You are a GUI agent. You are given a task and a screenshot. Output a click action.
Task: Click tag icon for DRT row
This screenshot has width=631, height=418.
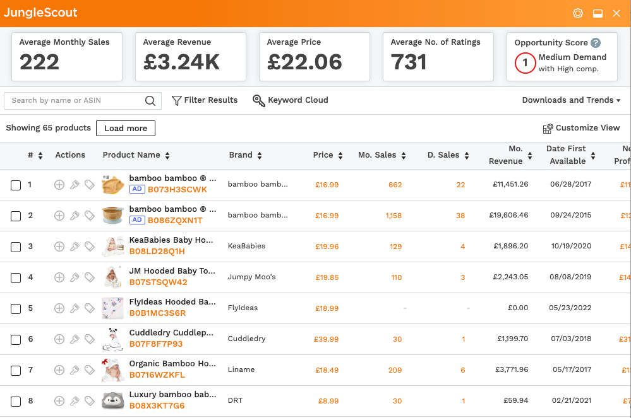coord(89,401)
